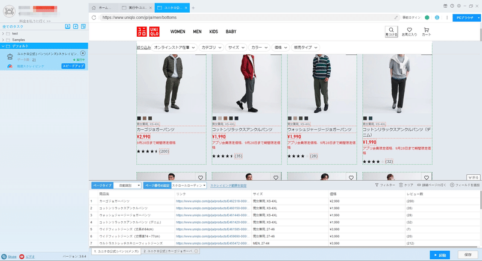The width and height of the screenshot is (482, 261).
Task: Click the 保存 save button
Action: point(468,255)
